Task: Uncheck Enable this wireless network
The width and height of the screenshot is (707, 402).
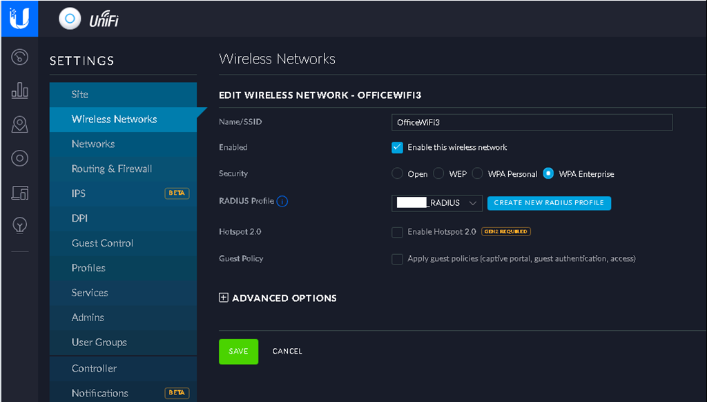Action: pyautogui.click(x=397, y=147)
